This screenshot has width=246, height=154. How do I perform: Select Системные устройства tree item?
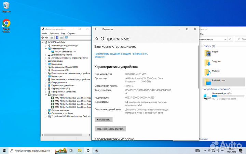tap(62, 113)
